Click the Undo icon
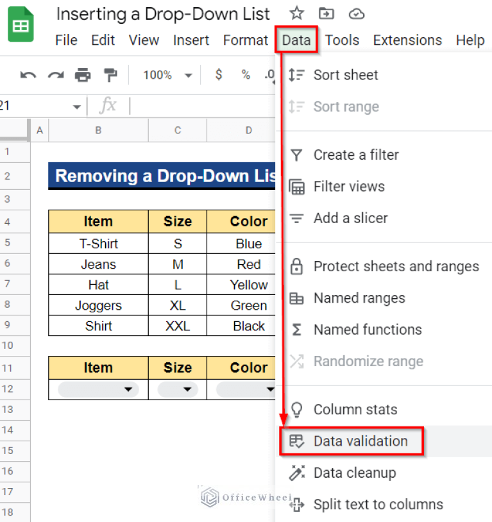The width and height of the screenshot is (492, 522). coord(28,75)
